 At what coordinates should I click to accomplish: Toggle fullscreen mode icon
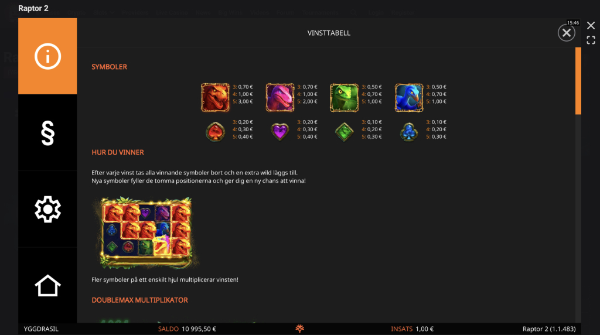click(591, 40)
